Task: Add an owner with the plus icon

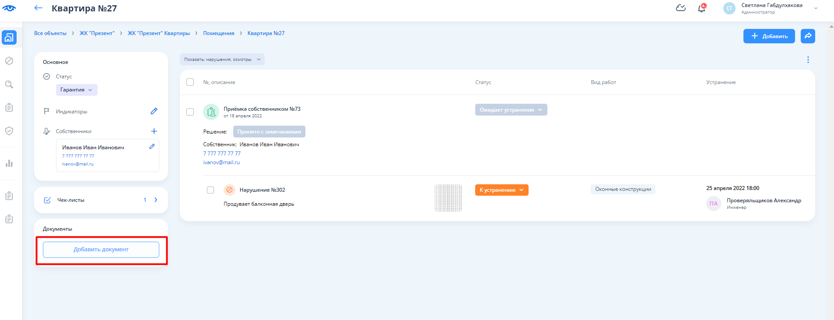Action: tap(154, 131)
